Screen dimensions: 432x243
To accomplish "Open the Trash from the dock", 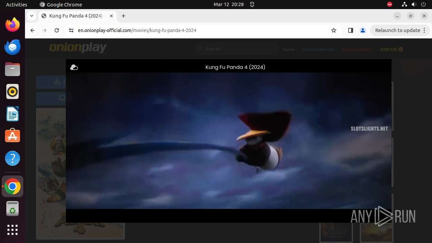I will tap(12, 209).
